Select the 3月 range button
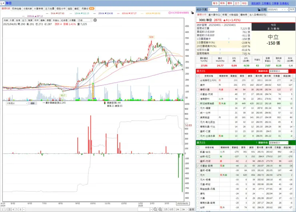This screenshot has width=296, height=212. pos(166,209)
